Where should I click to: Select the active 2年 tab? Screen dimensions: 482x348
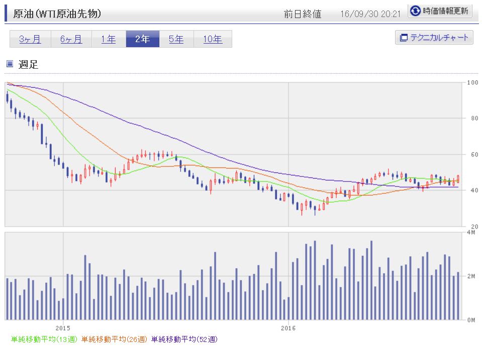[x=143, y=39]
